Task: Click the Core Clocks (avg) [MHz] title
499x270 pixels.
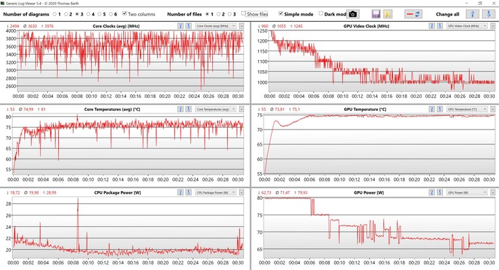Action: 116,26
